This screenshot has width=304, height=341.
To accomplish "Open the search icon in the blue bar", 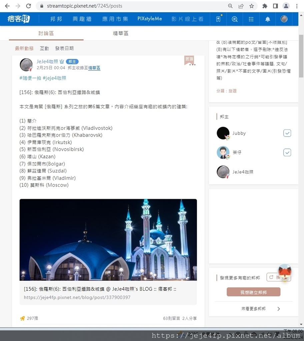I will click(235, 19).
